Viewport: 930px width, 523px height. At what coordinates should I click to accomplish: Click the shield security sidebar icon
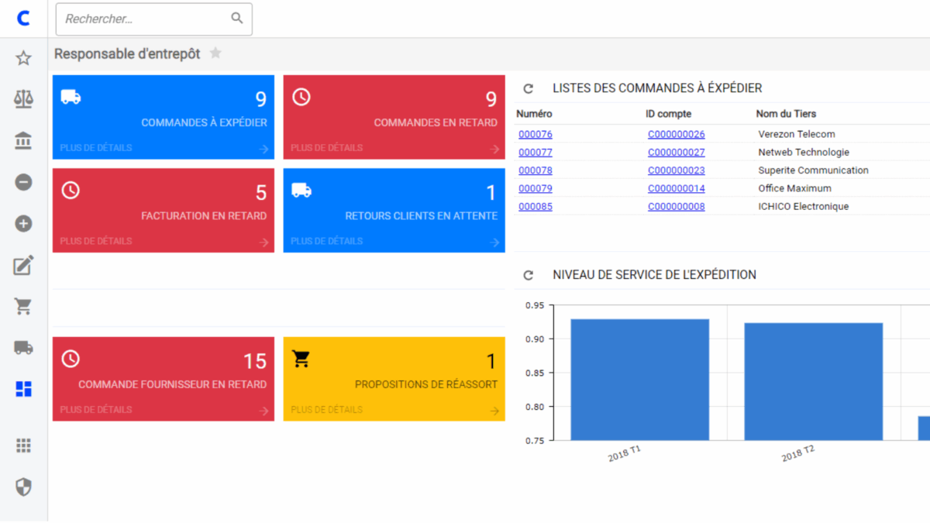pos(23,487)
